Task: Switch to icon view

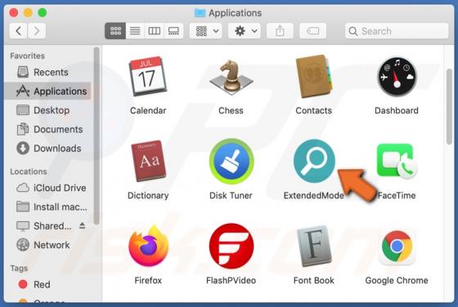Action: [115, 30]
